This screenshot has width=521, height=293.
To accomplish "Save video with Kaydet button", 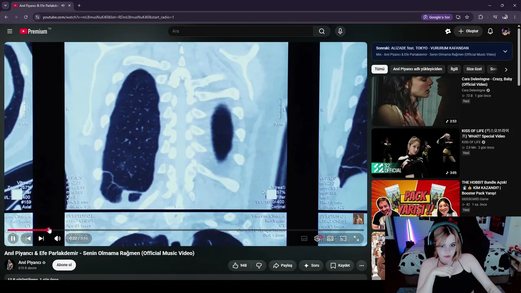I will [x=340, y=265].
